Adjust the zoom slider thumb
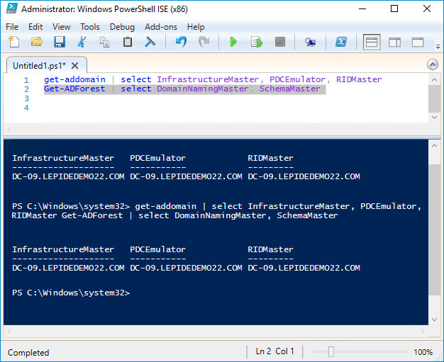 [x=331, y=352]
